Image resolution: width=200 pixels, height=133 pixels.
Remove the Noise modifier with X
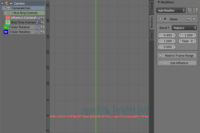194,19
